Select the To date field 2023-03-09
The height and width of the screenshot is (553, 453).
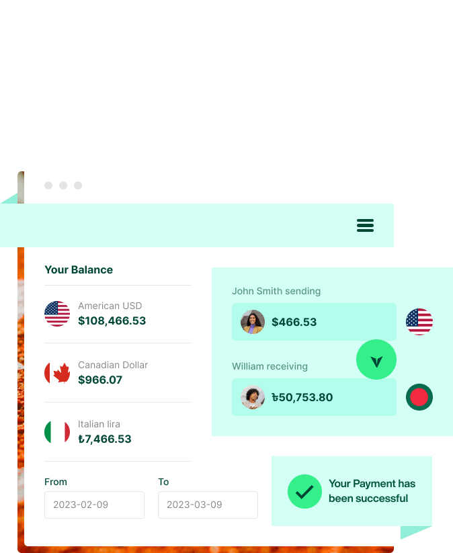208,505
